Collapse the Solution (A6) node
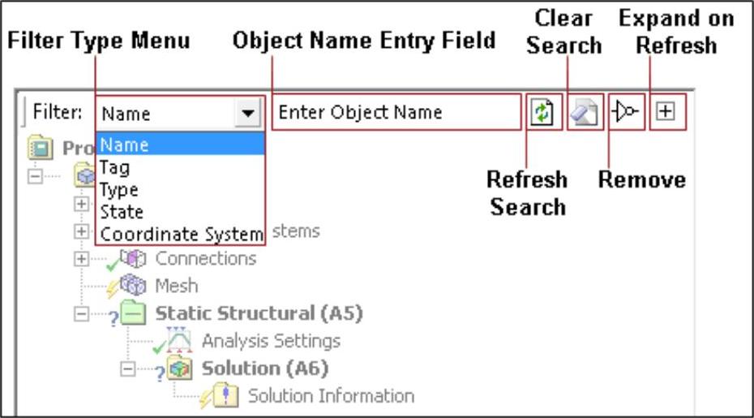 tap(127, 368)
